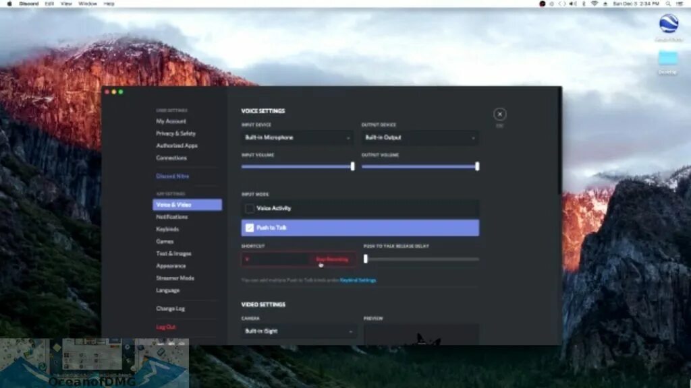Open the Help menu
Image resolution: width=691 pixels, height=388 pixels.
(x=109, y=3)
